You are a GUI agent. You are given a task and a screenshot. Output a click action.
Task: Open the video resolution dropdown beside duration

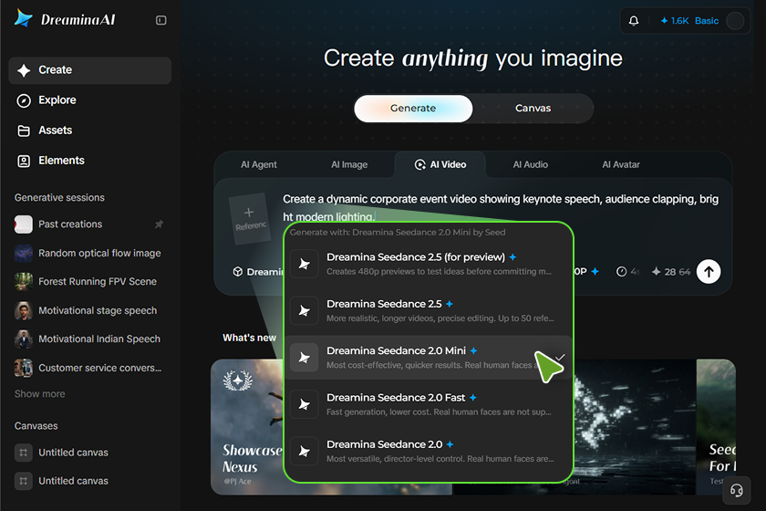pos(586,272)
